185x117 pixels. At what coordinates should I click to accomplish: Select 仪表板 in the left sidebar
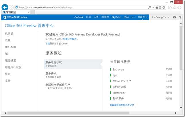click(9, 33)
